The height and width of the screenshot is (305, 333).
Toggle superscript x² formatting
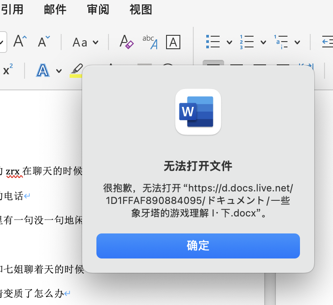click(8, 69)
